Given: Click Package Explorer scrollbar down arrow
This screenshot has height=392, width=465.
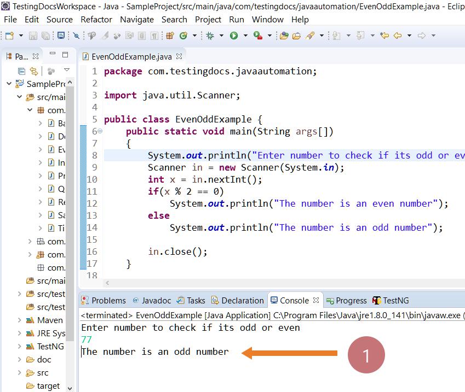Looking at the screenshot, I should point(70,388).
